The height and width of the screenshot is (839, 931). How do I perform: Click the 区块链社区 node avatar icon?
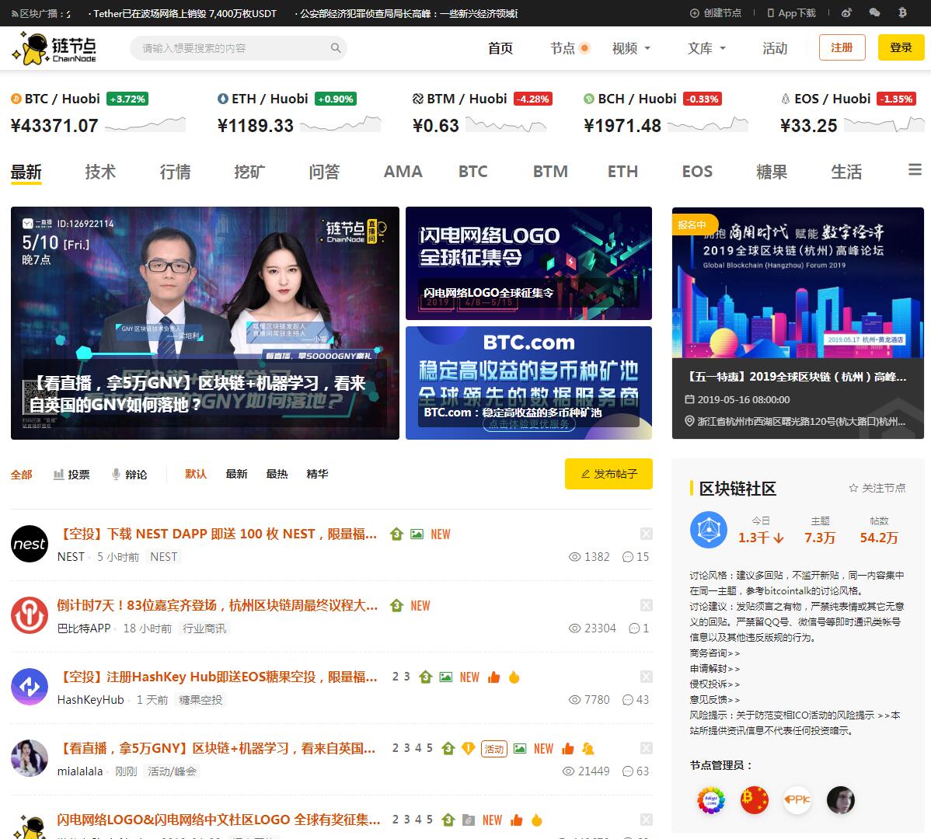[x=708, y=529]
